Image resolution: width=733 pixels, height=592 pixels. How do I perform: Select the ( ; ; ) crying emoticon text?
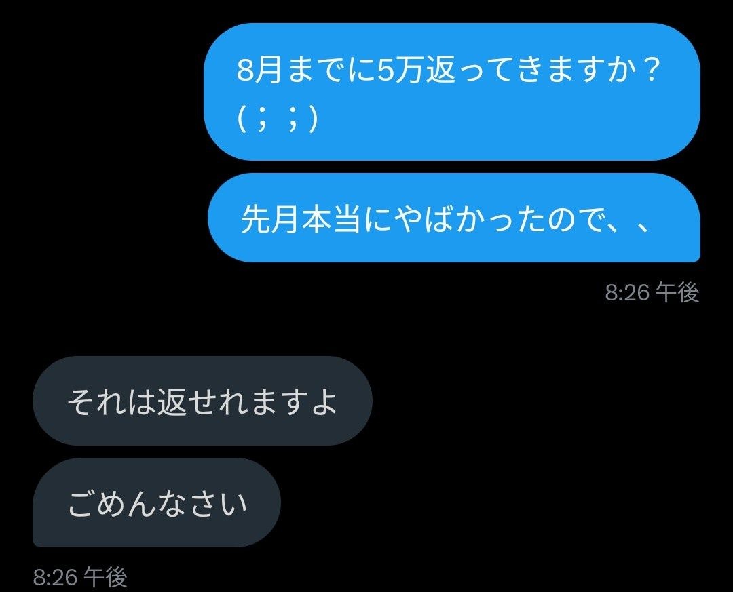278,119
